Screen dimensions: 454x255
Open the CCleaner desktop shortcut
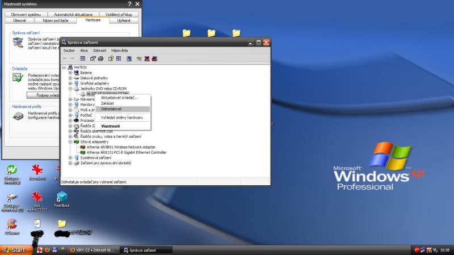[12, 226]
